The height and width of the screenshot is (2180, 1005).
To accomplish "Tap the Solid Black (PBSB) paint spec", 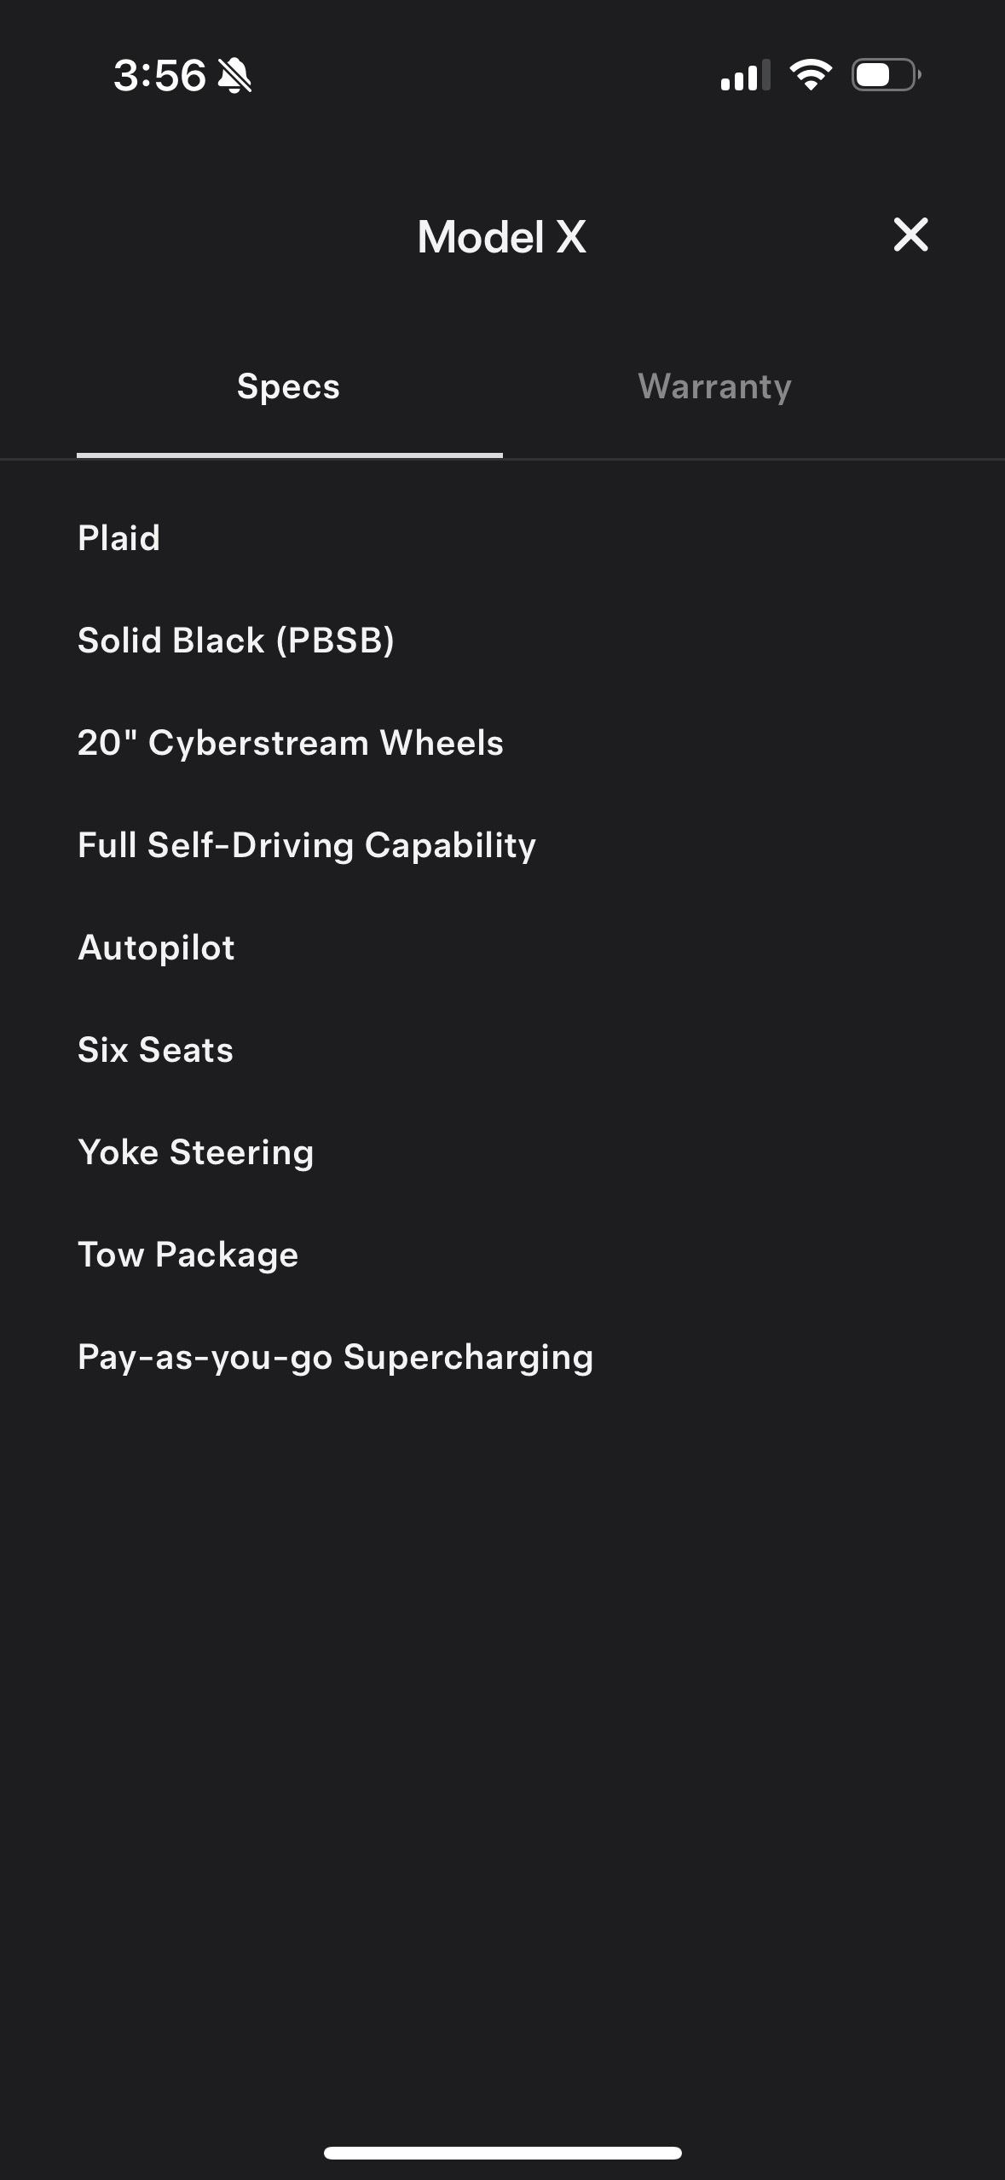I will coord(236,641).
